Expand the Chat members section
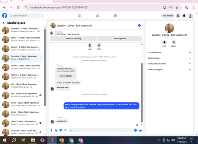Image resolution: width=198 pixels, height=144 pixels. (x=169, y=58)
